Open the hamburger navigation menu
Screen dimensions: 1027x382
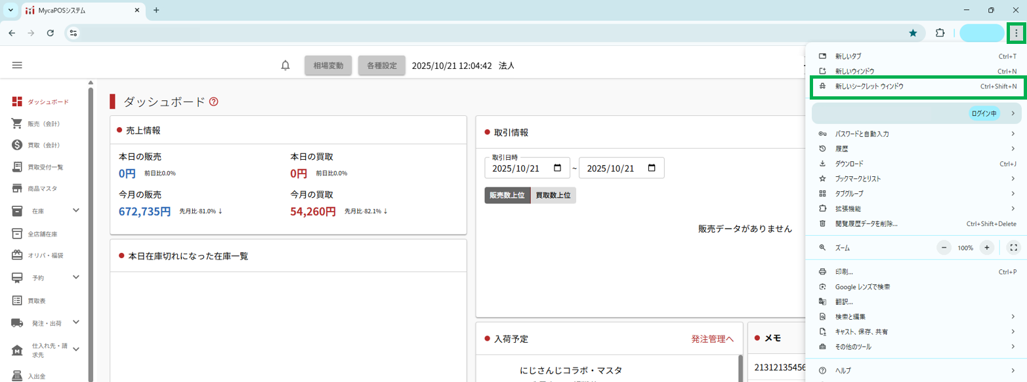(17, 66)
